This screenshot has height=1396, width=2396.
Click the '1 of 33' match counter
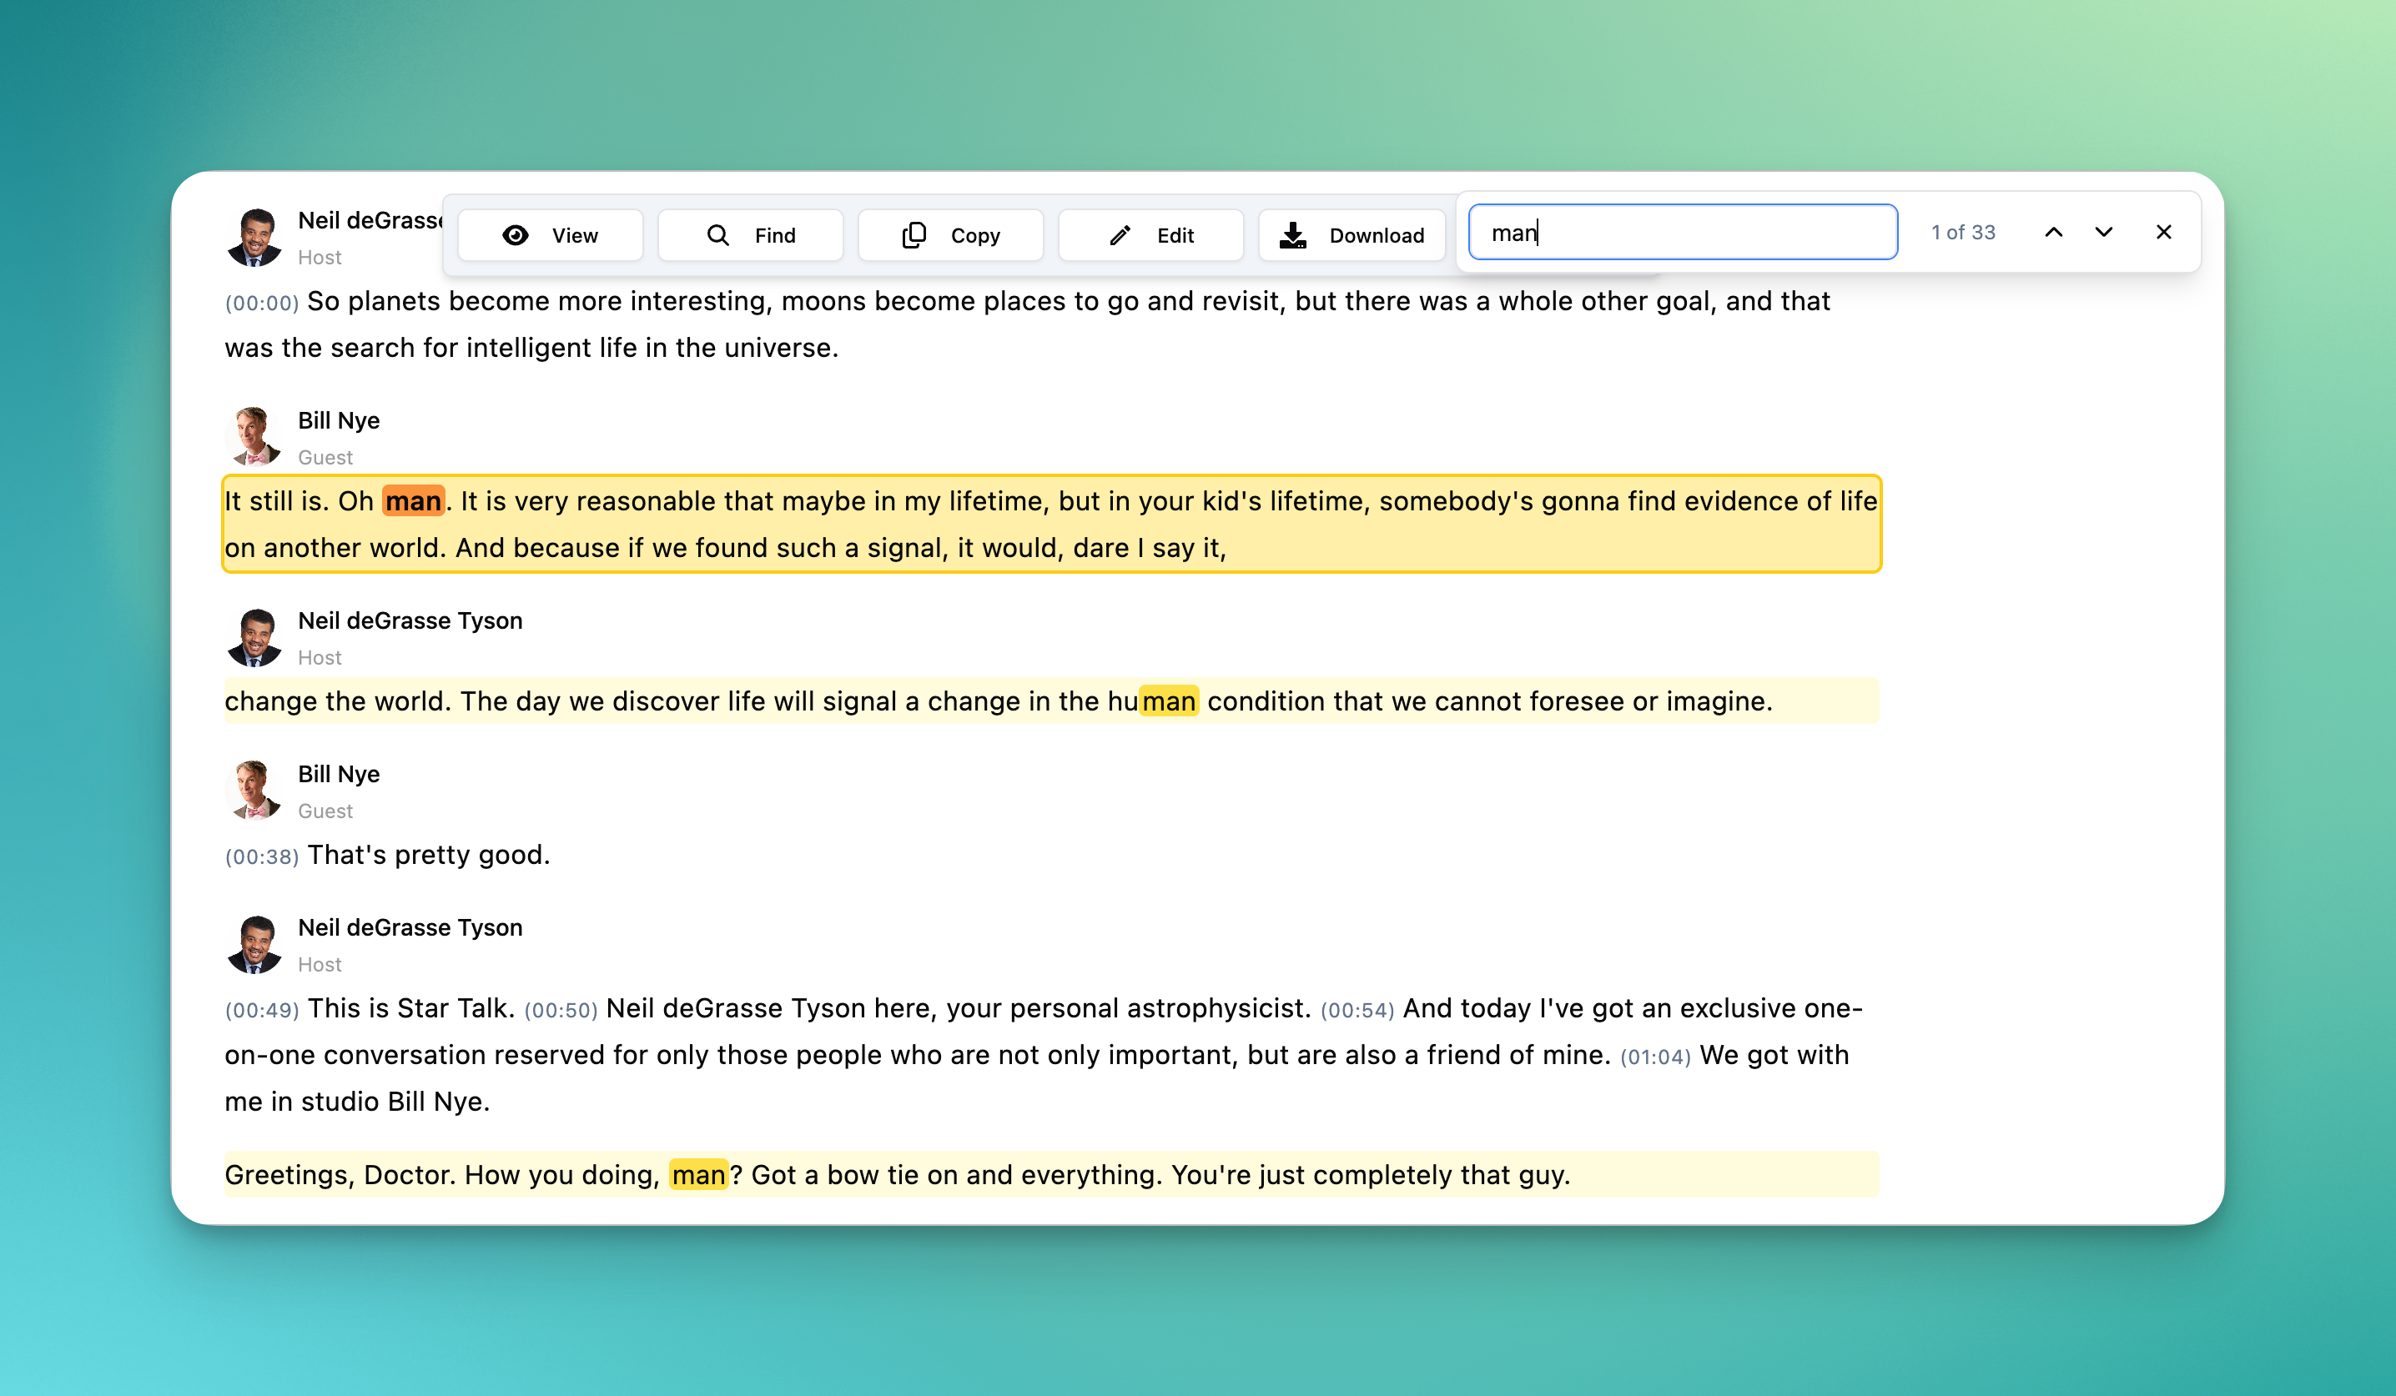(x=1962, y=232)
